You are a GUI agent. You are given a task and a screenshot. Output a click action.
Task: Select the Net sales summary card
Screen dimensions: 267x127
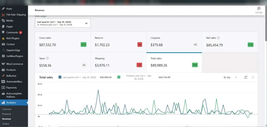pyautogui.click(x=230, y=42)
